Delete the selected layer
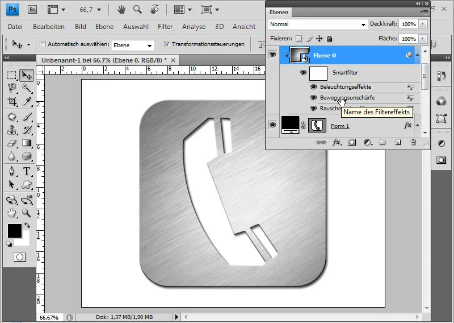This screenshot has width=454, height=323. (x=413, y=142)
